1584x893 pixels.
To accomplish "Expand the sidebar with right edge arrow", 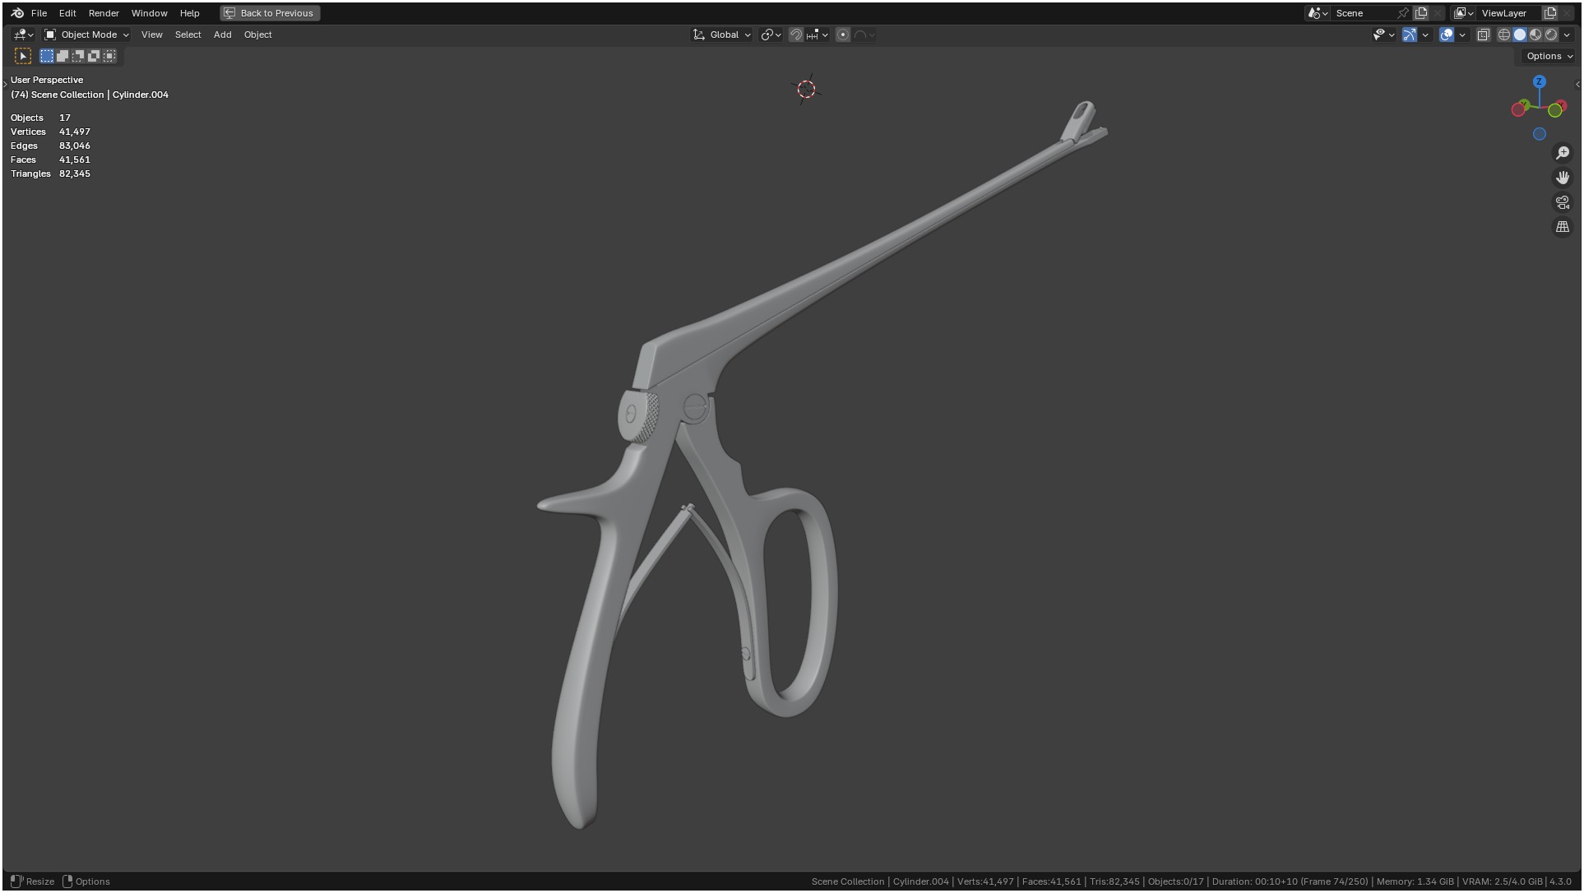I will [x=1577, y=84].
